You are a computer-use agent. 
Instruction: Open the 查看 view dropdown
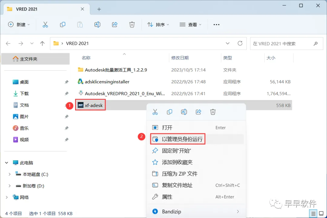click(x=190, y=24)
